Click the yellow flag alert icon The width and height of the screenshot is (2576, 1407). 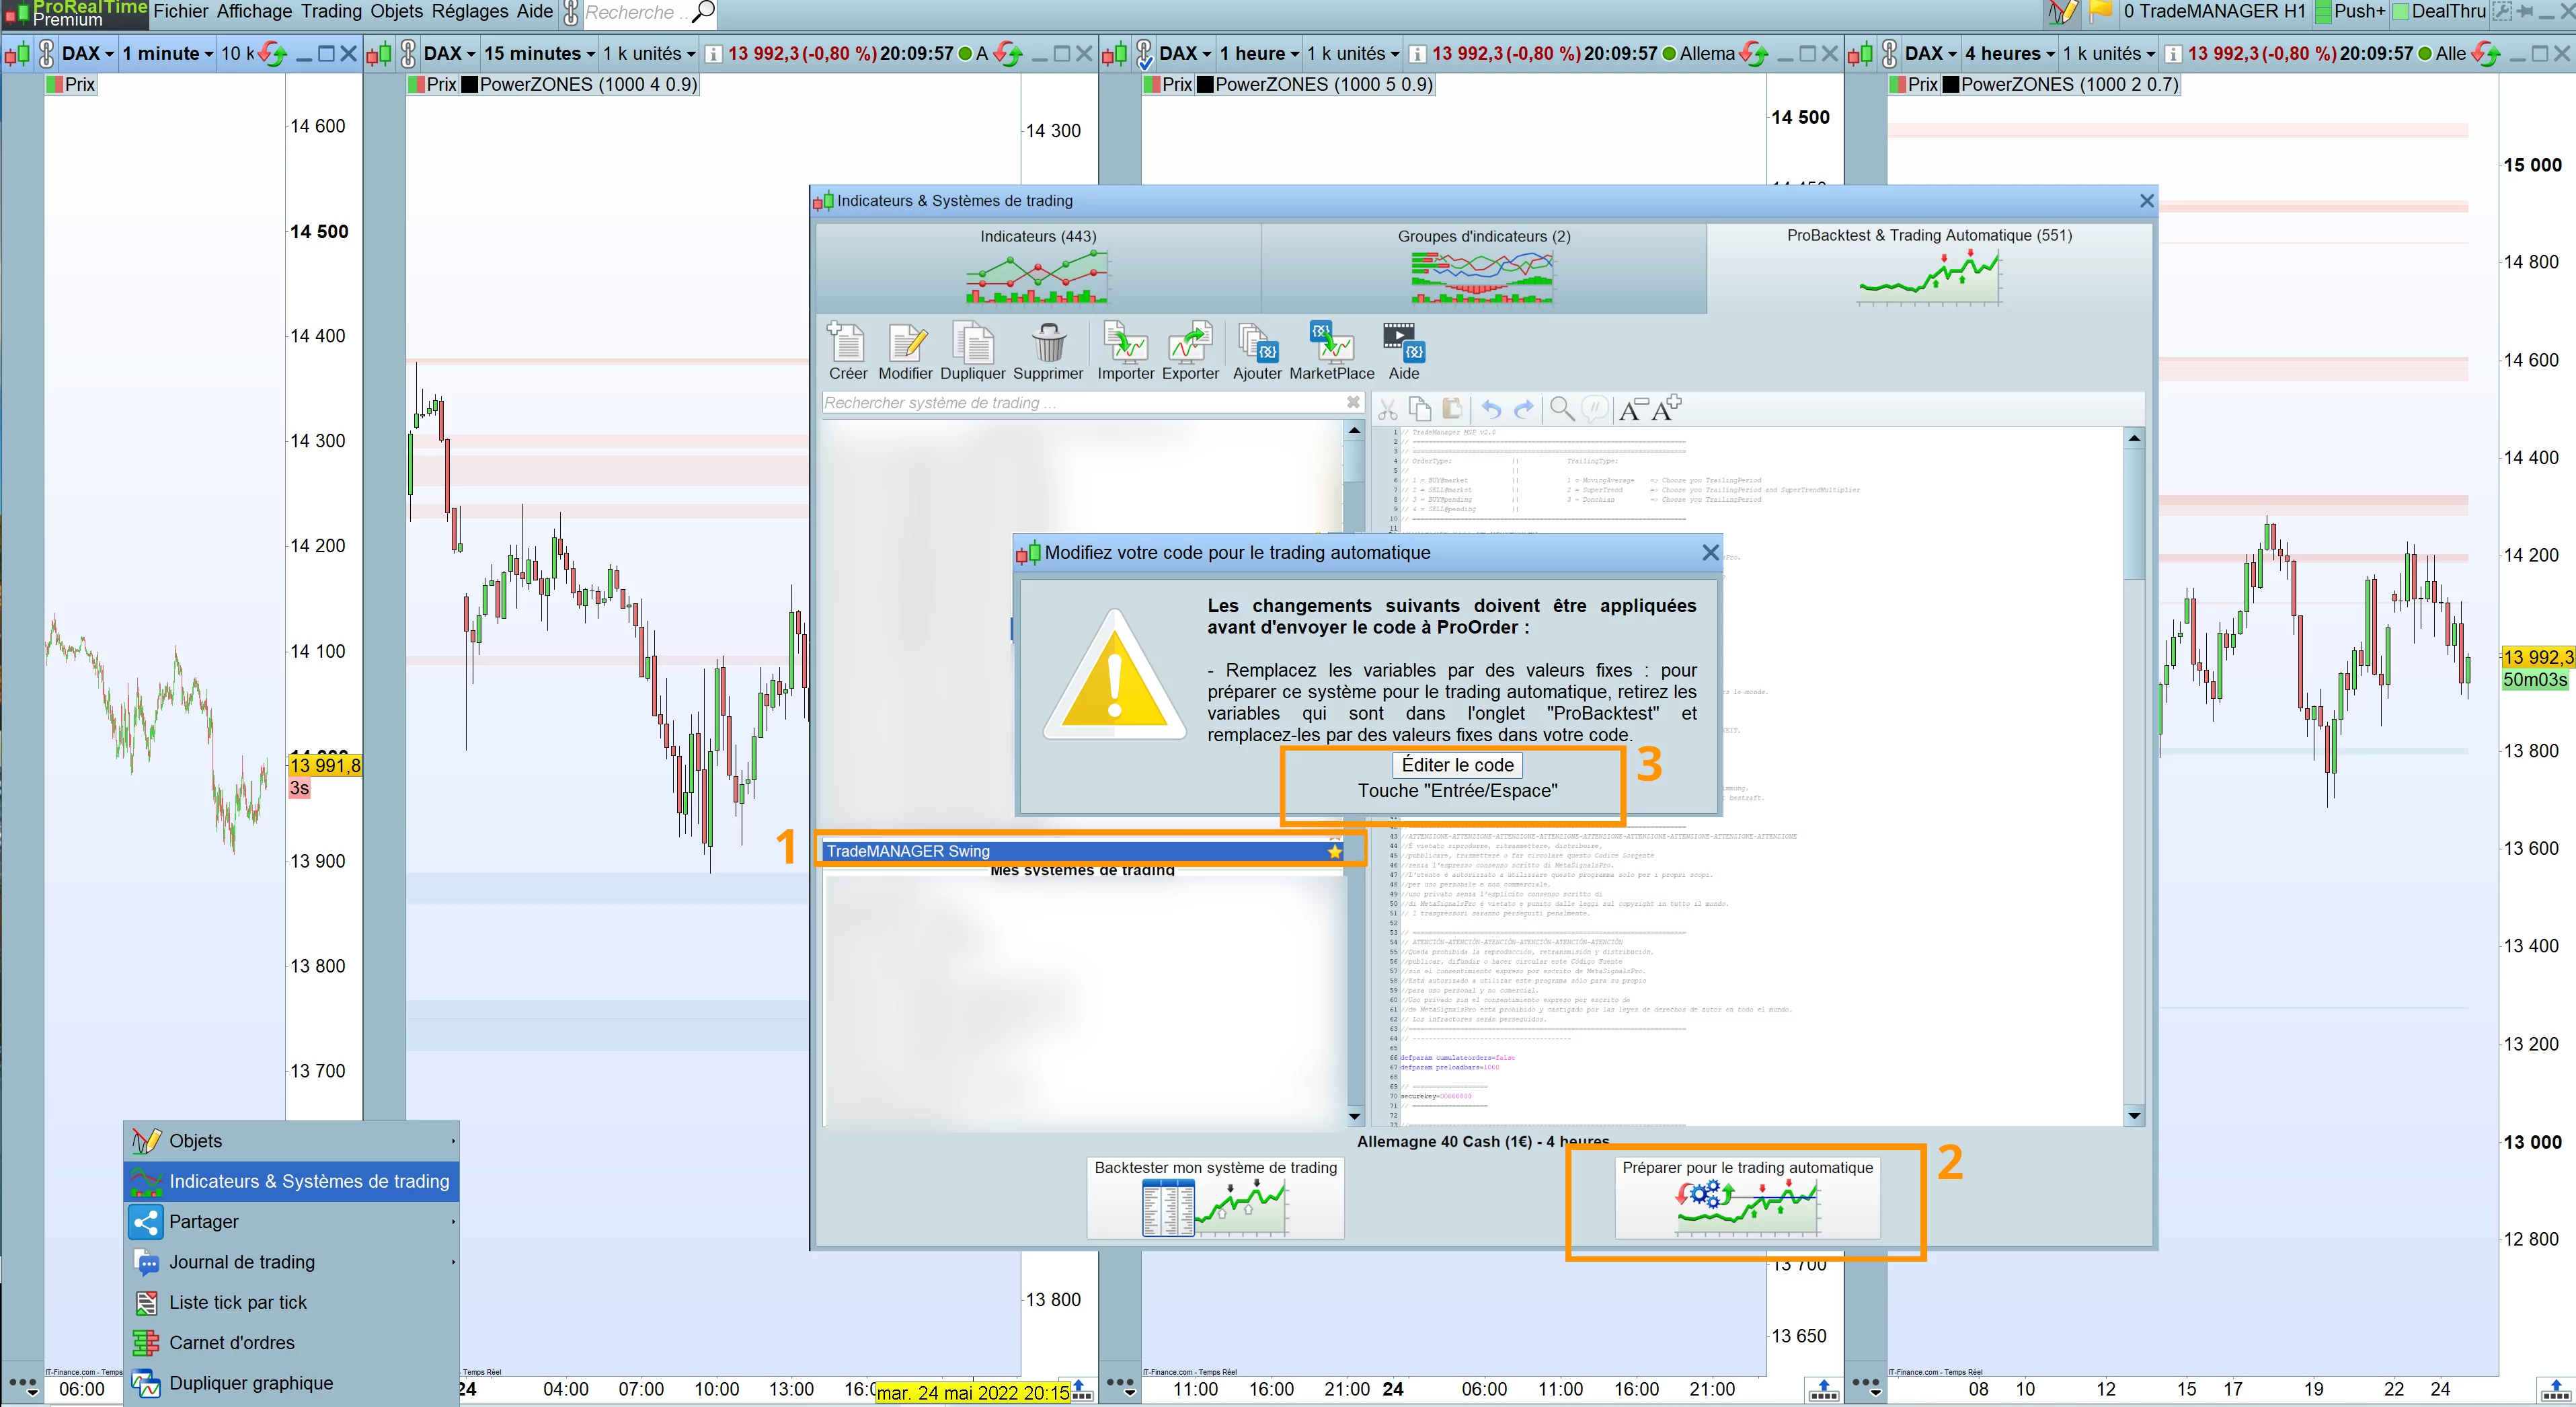click(x=2101, y=11)
